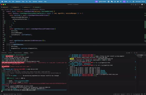Open the View menu
The width and height of the screenshot is (146, 95).
23,2
